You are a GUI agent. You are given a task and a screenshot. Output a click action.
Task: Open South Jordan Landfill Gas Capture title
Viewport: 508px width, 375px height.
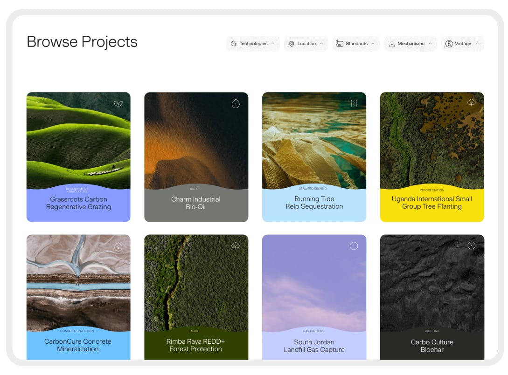tap(314, 346)
